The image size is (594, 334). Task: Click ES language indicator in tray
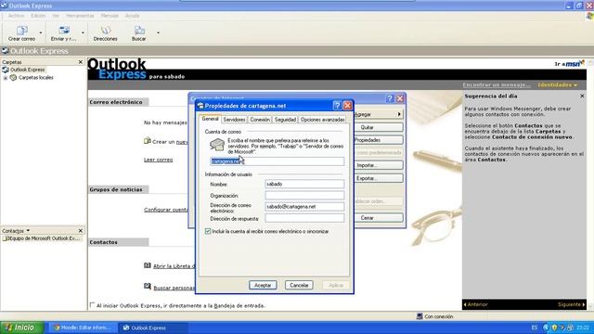(x=535, y=328)
